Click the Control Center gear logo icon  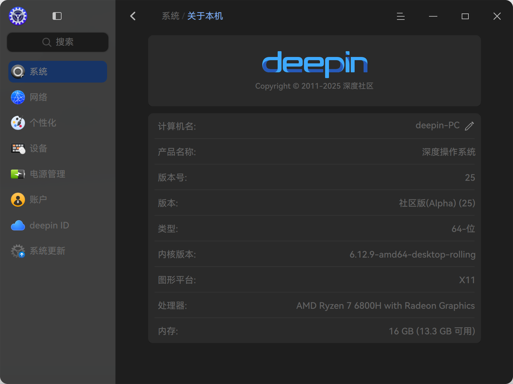pyautogui.click(x=18, y=16)
